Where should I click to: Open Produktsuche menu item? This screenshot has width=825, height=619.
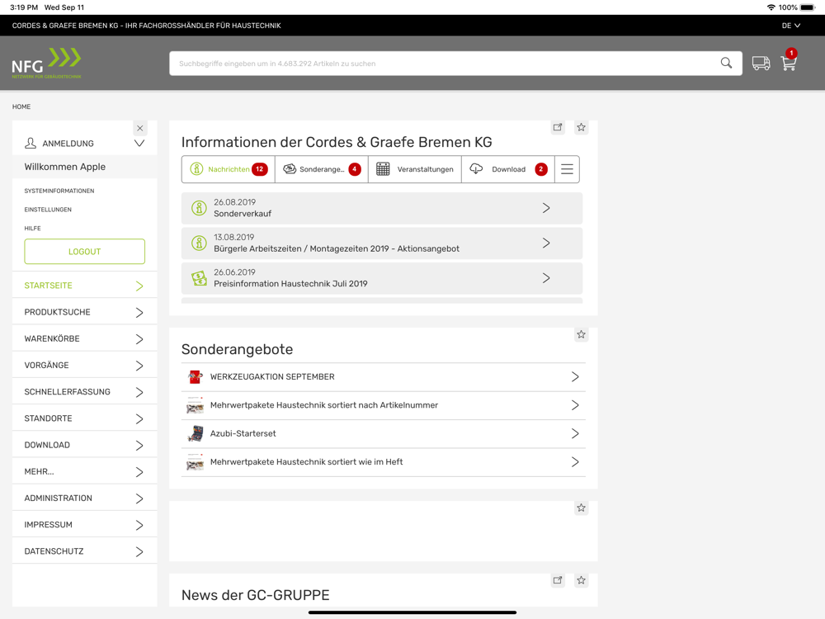(84, 312)
